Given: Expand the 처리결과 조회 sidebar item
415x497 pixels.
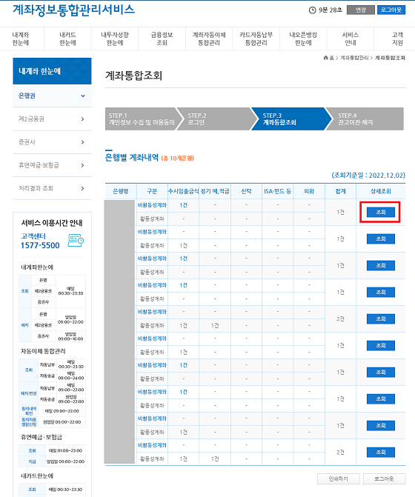Looking at the screenshot, I should pyautogui.click(x=52, y=188).
